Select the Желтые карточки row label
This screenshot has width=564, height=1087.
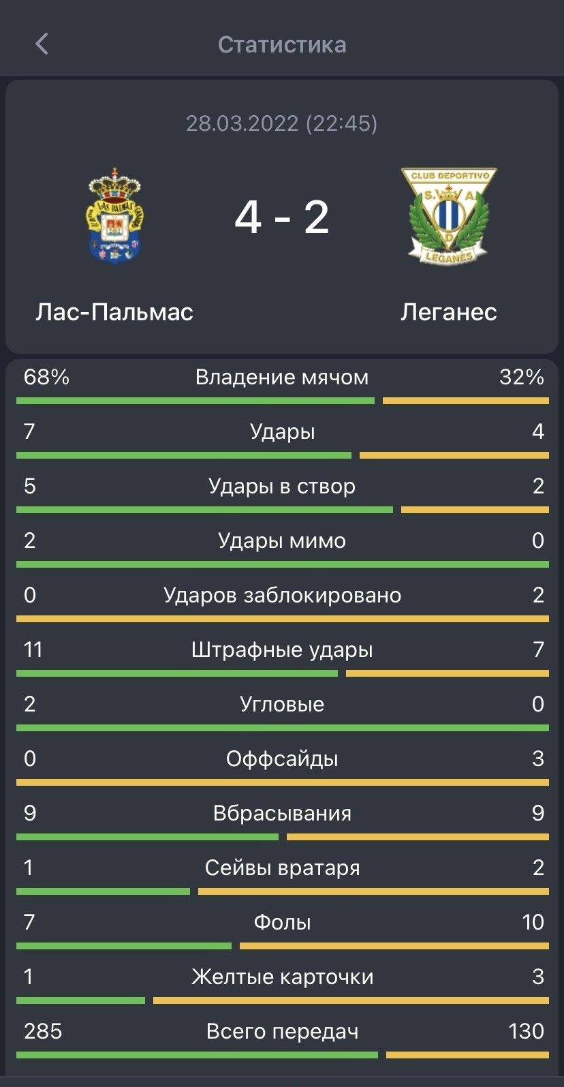(x=282, y=977)
